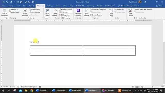
Task: Click Insert Endnote
Action: (35, 10)
